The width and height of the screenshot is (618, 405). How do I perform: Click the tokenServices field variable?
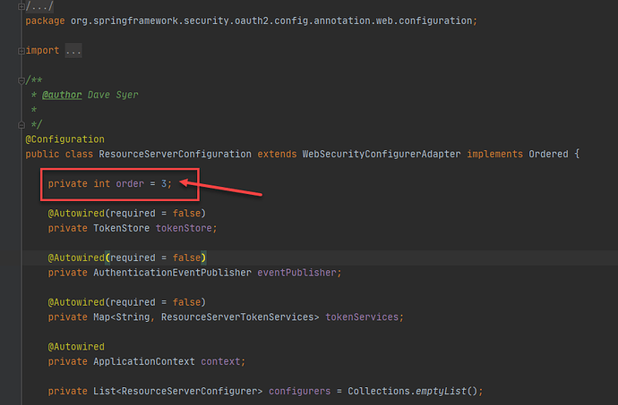pos(362,317)
